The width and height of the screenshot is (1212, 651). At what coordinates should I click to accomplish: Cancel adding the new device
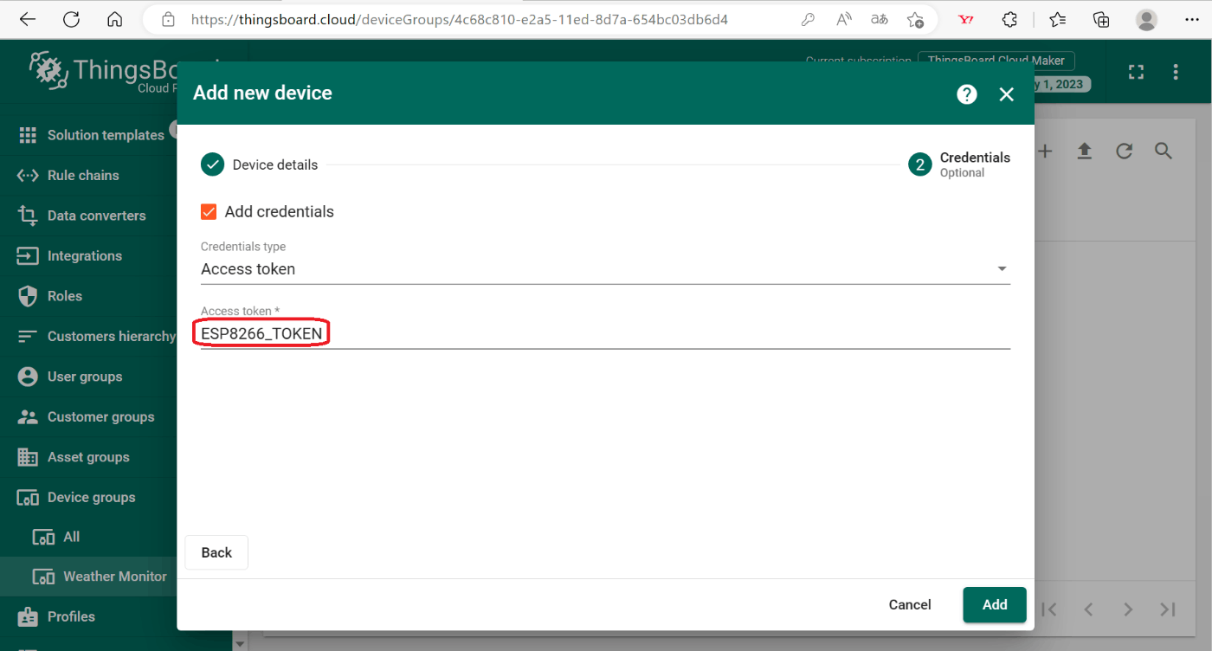[910, 605]
